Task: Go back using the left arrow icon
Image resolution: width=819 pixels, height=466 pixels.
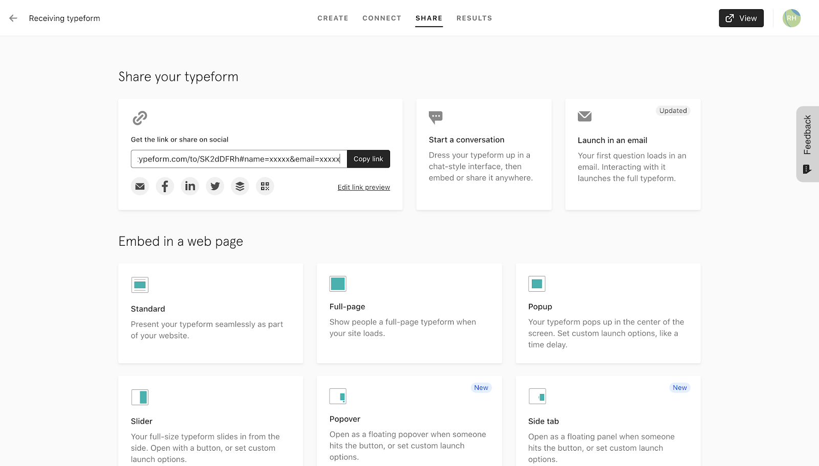Action: (x=13, y=18)
